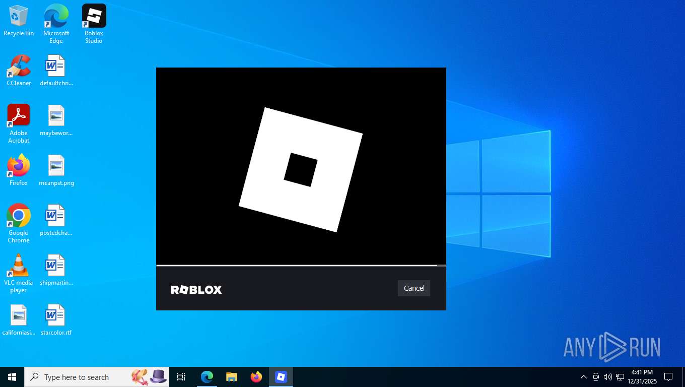Open the network status tray icon

[620, 377]
